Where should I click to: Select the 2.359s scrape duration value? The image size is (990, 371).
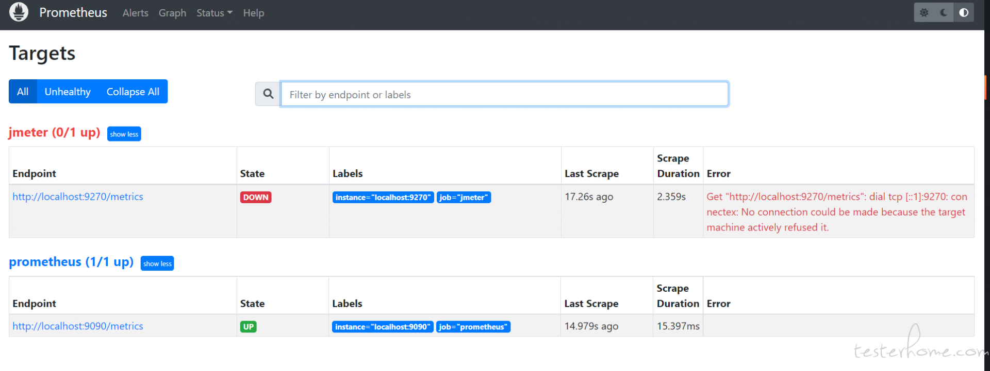671,197
